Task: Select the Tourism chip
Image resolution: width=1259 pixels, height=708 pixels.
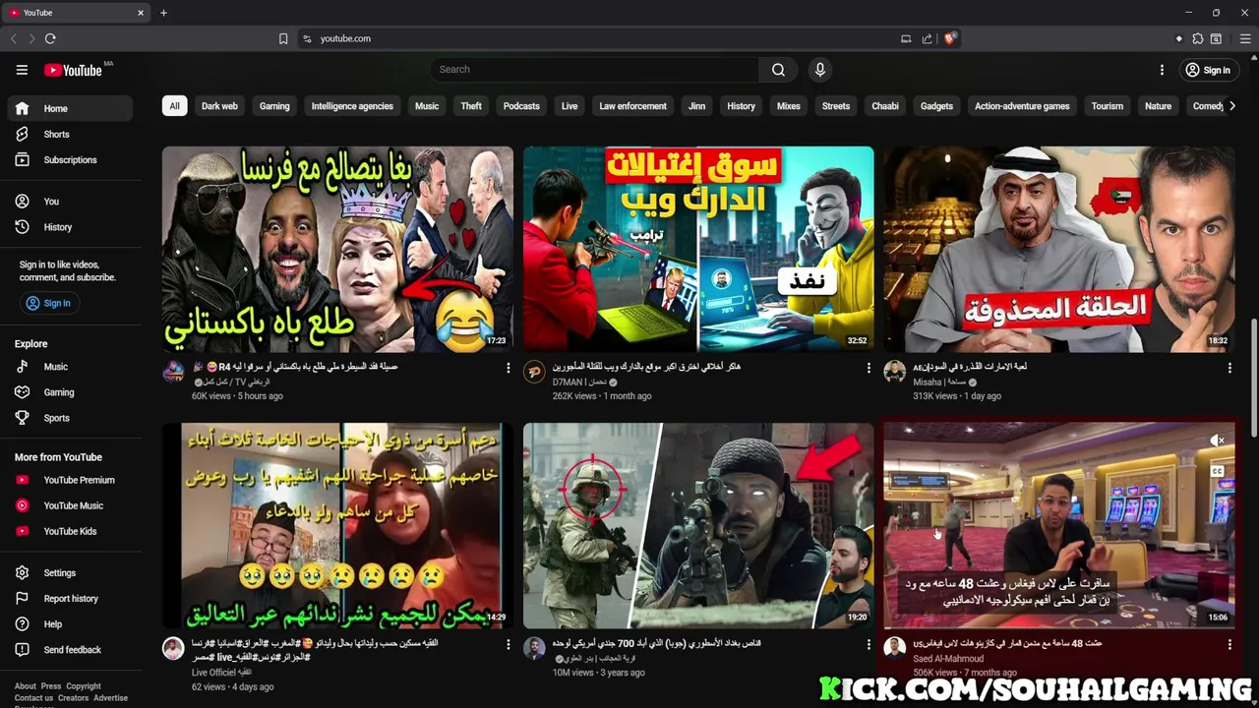Action: (x=1107, y=106)
